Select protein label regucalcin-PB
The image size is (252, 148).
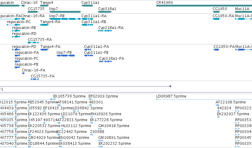(27, 64)
